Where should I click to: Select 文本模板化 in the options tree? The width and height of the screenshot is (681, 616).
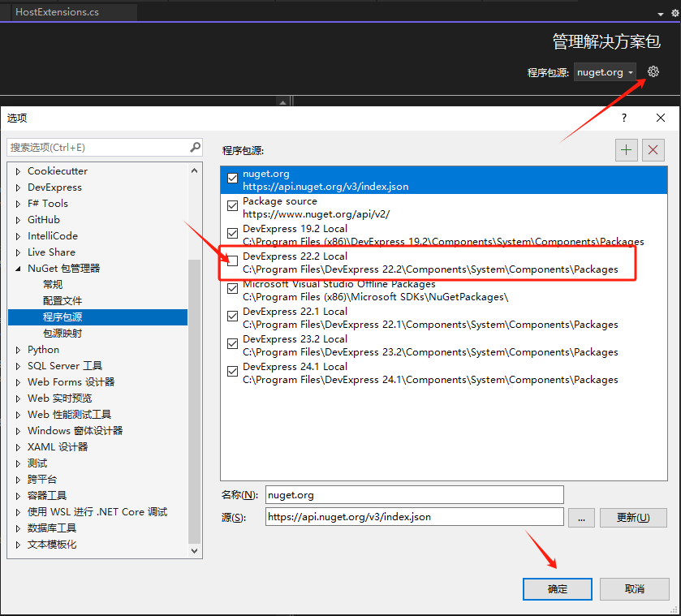tap(52, 545)
